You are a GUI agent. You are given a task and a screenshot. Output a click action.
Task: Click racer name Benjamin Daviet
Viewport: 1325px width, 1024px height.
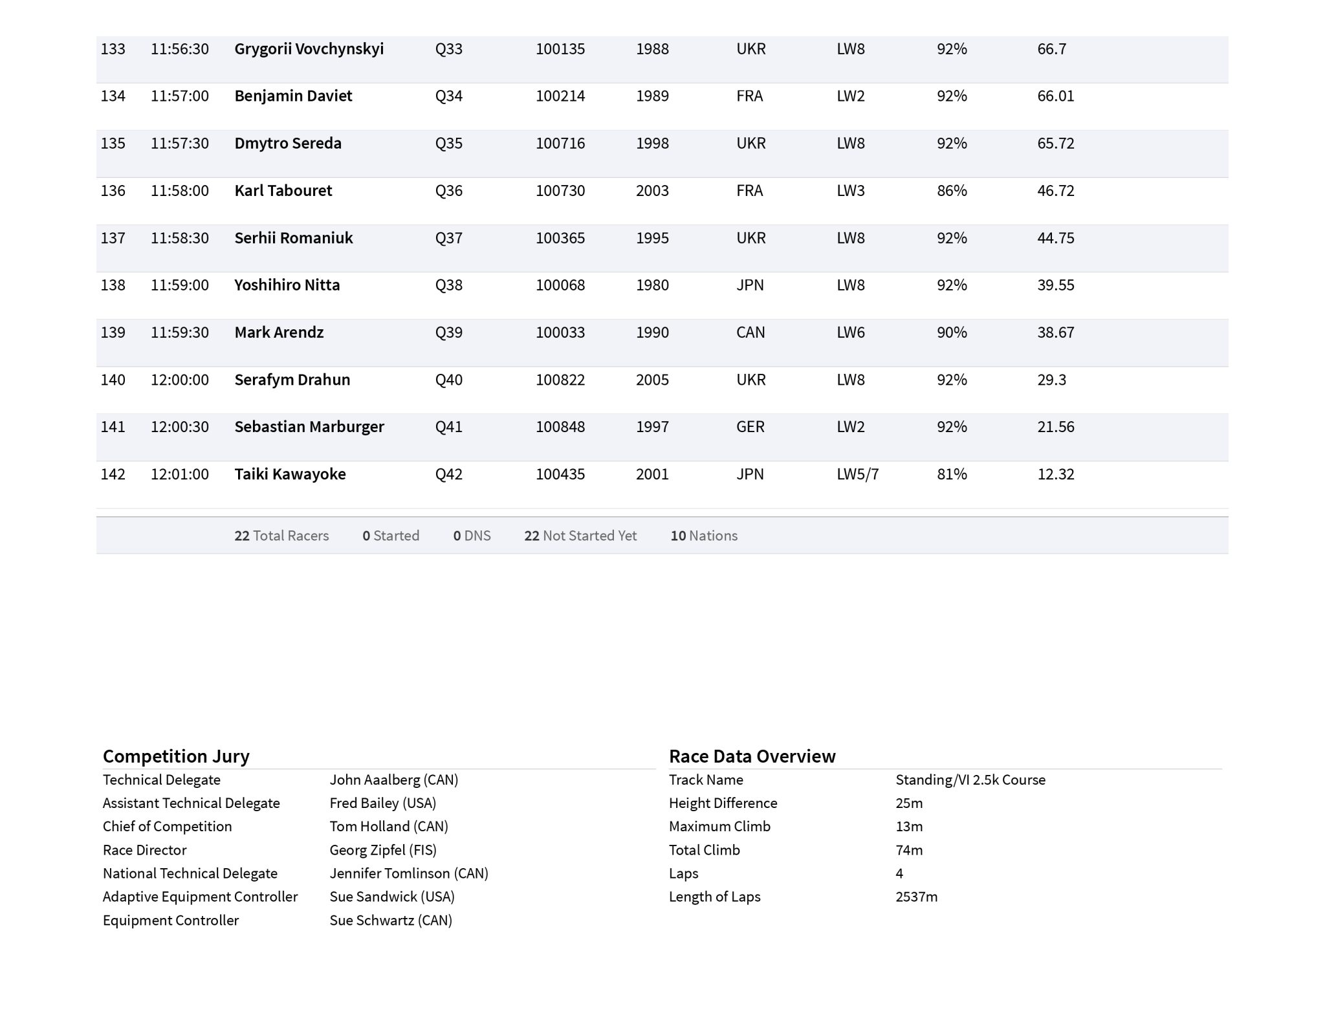(293, 96)
